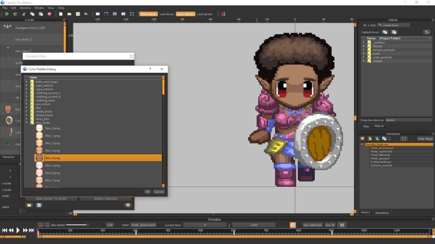Click the duplicate animation icon in Animations panel
The width and height of the screenshot is (435, 244).
pos(384,139)
